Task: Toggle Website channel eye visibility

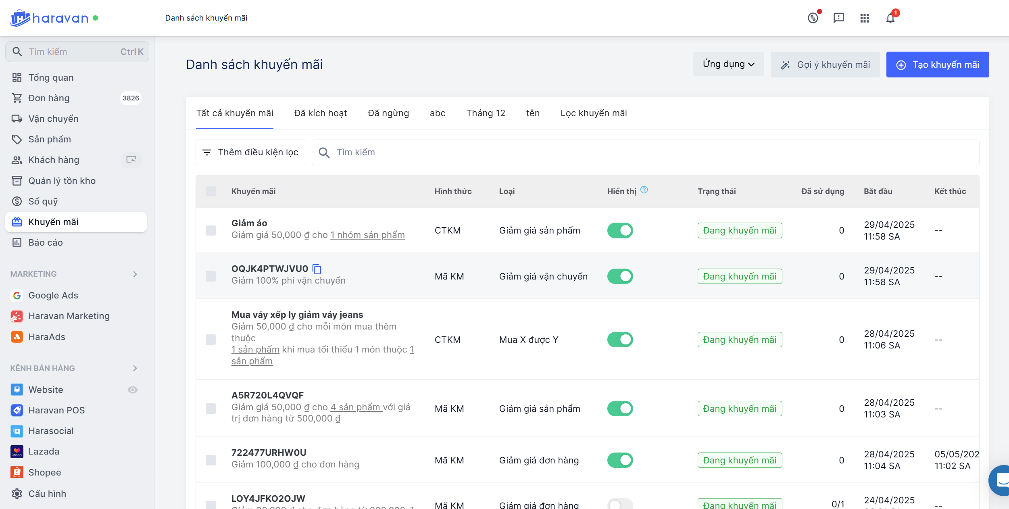Action: [133, 390]
